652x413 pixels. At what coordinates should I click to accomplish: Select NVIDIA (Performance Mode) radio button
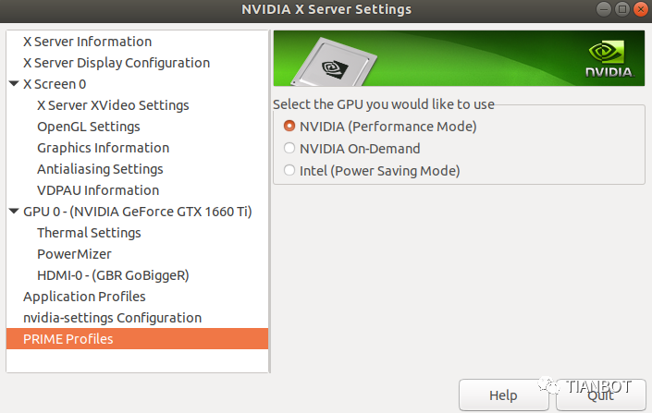pos(289,126)
